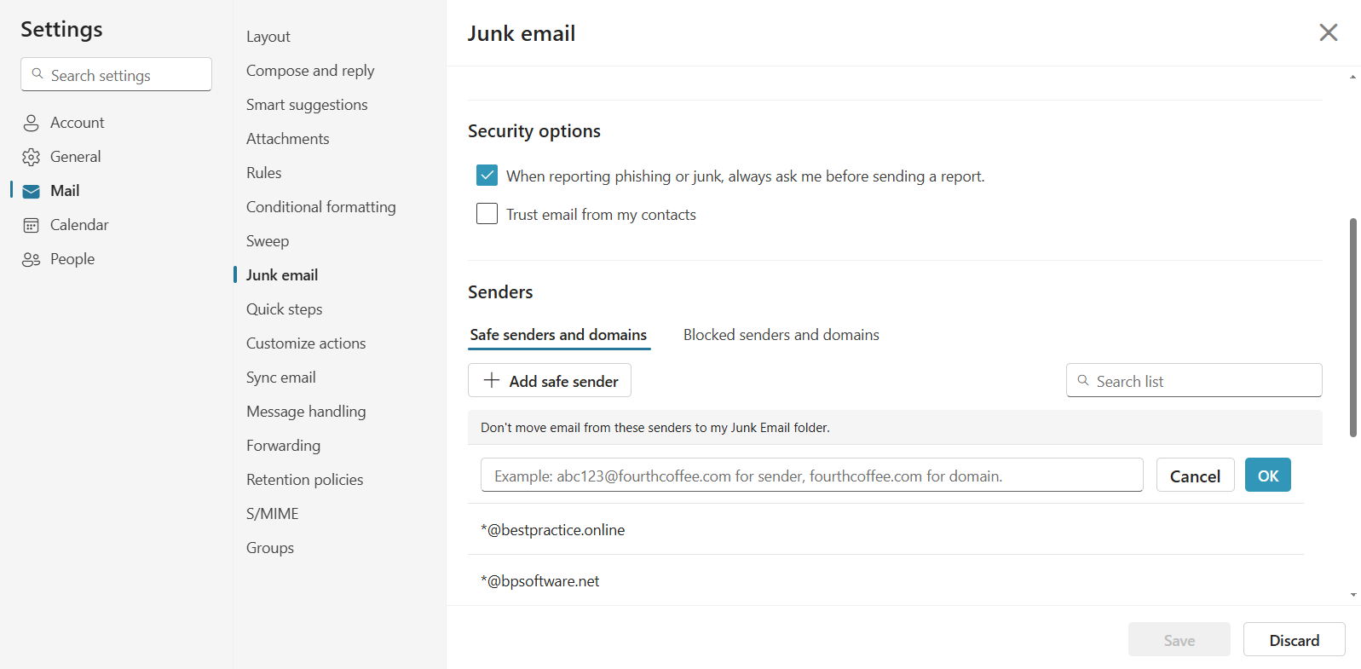Open Forwarding settings

[283, 446]
